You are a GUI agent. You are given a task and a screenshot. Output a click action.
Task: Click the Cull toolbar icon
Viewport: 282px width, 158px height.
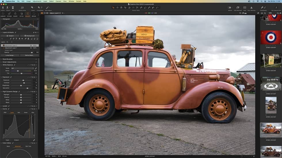(13, 8)
